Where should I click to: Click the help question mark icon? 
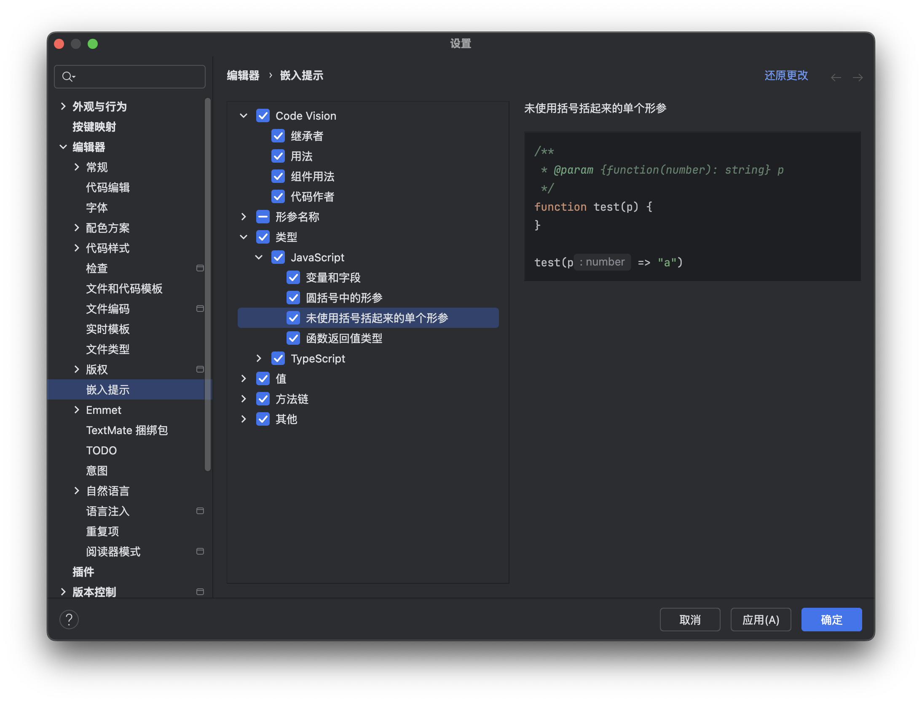click(x=69, y=620)
